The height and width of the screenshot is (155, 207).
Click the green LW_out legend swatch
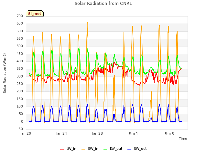[105, 149]
